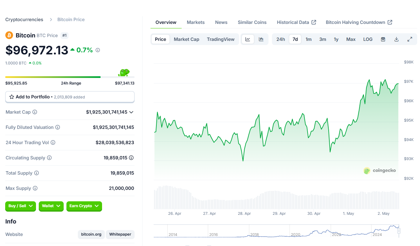Click the $28,039,536,823 trading volume value

pyautogui.click(x=115, y=143)
